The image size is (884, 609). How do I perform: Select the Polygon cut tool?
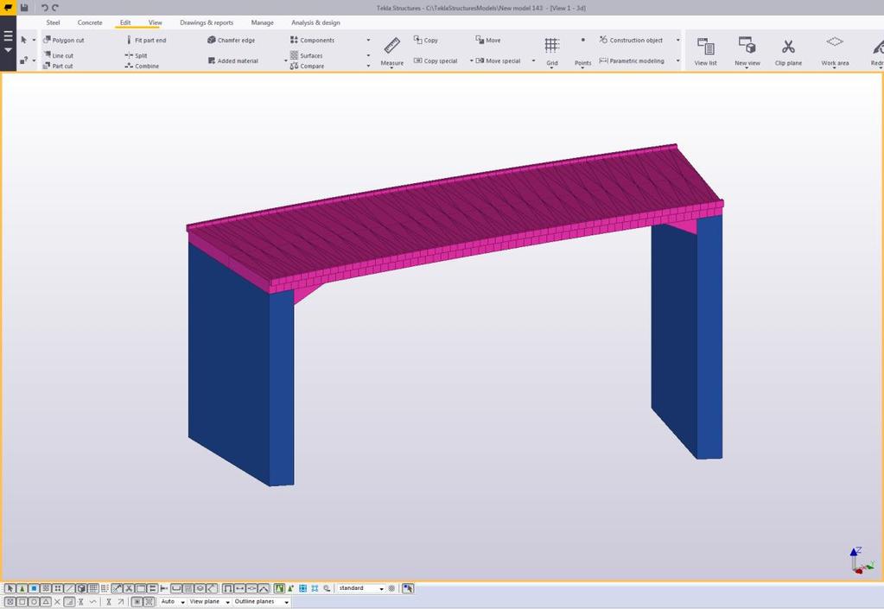point(63,40)
